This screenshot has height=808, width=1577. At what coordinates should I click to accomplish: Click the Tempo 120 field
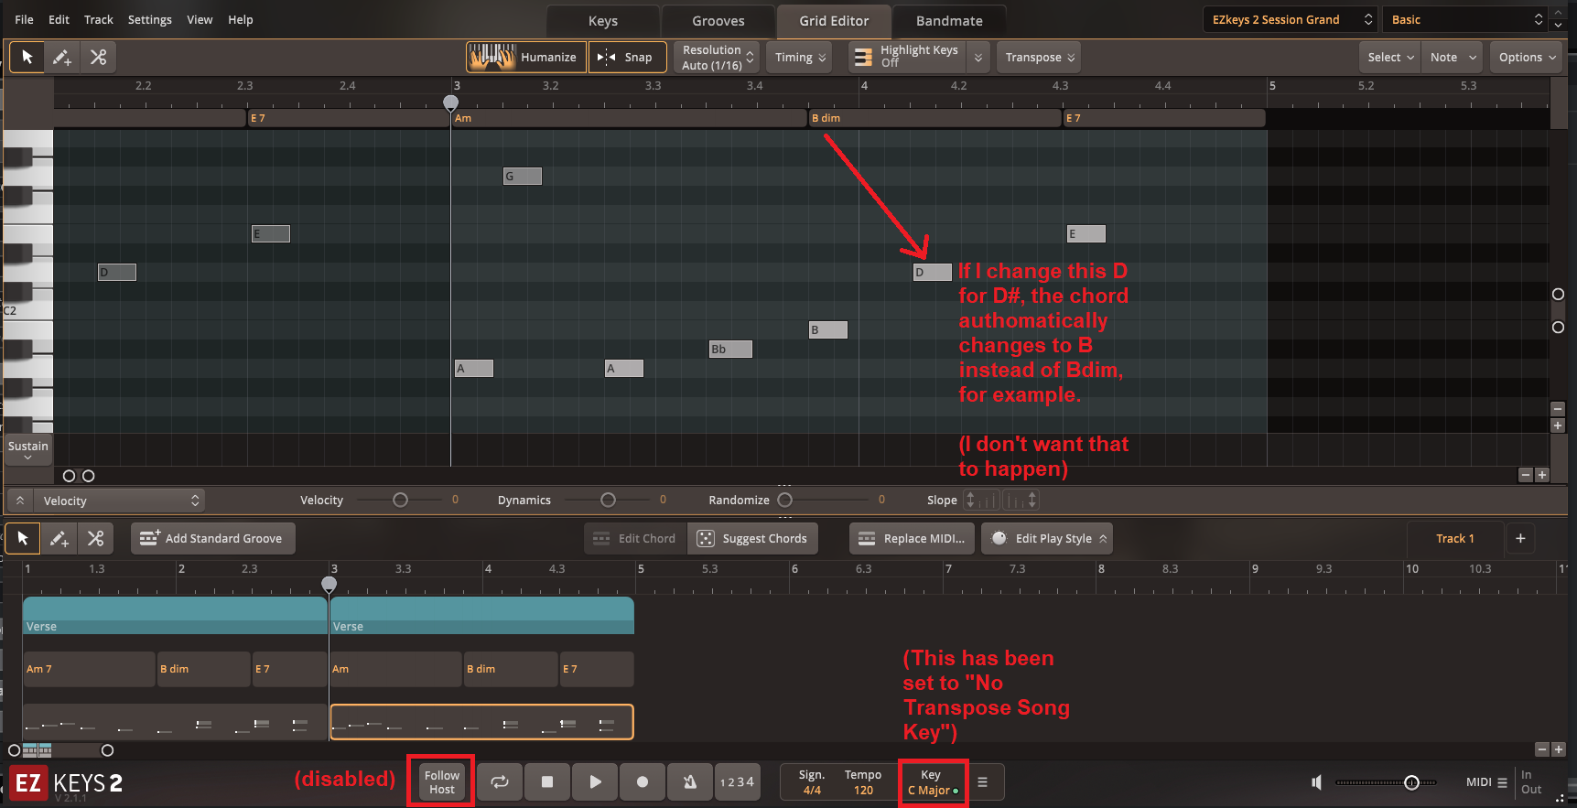point(863,782)
